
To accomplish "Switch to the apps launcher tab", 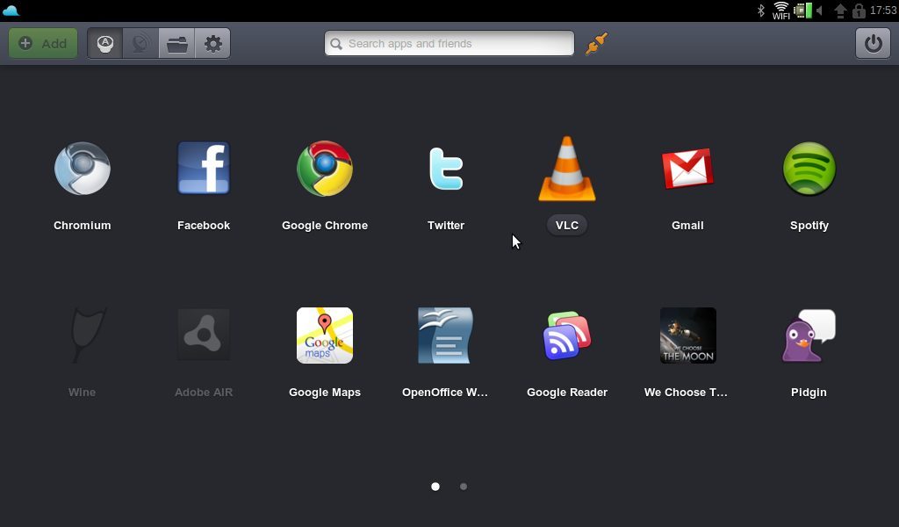I will [x=105, y=43].
